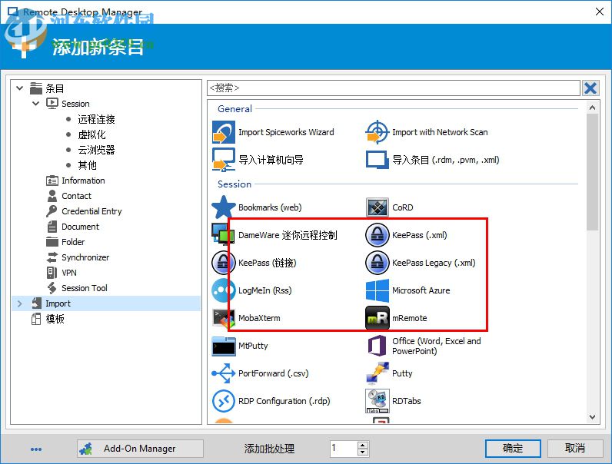This screenshot has width=612, height=464.
Task: Click the batch count number field
Action: pyautogui.click(x=344, y=449)
